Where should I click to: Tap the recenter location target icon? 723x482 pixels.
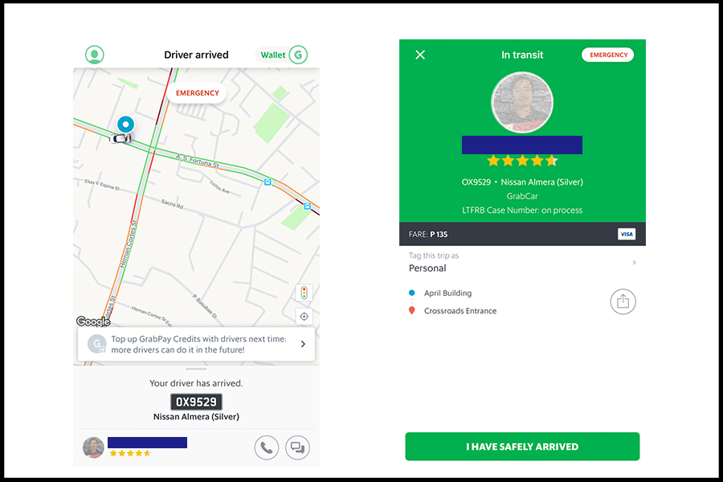304,317
